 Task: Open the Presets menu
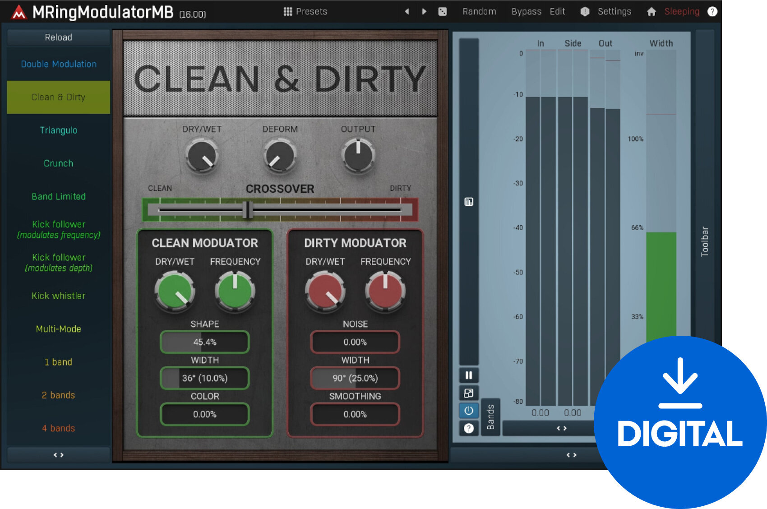pos(305,12)
